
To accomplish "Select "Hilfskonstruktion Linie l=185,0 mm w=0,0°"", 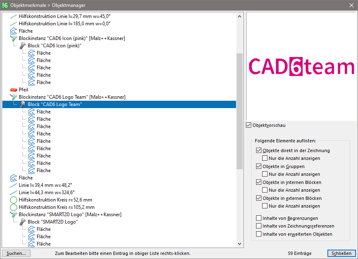I will pos(64,24).
